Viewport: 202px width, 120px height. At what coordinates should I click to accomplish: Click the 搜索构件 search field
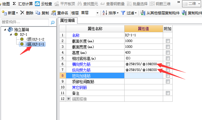pyautogui.click(x=25, y=22)
